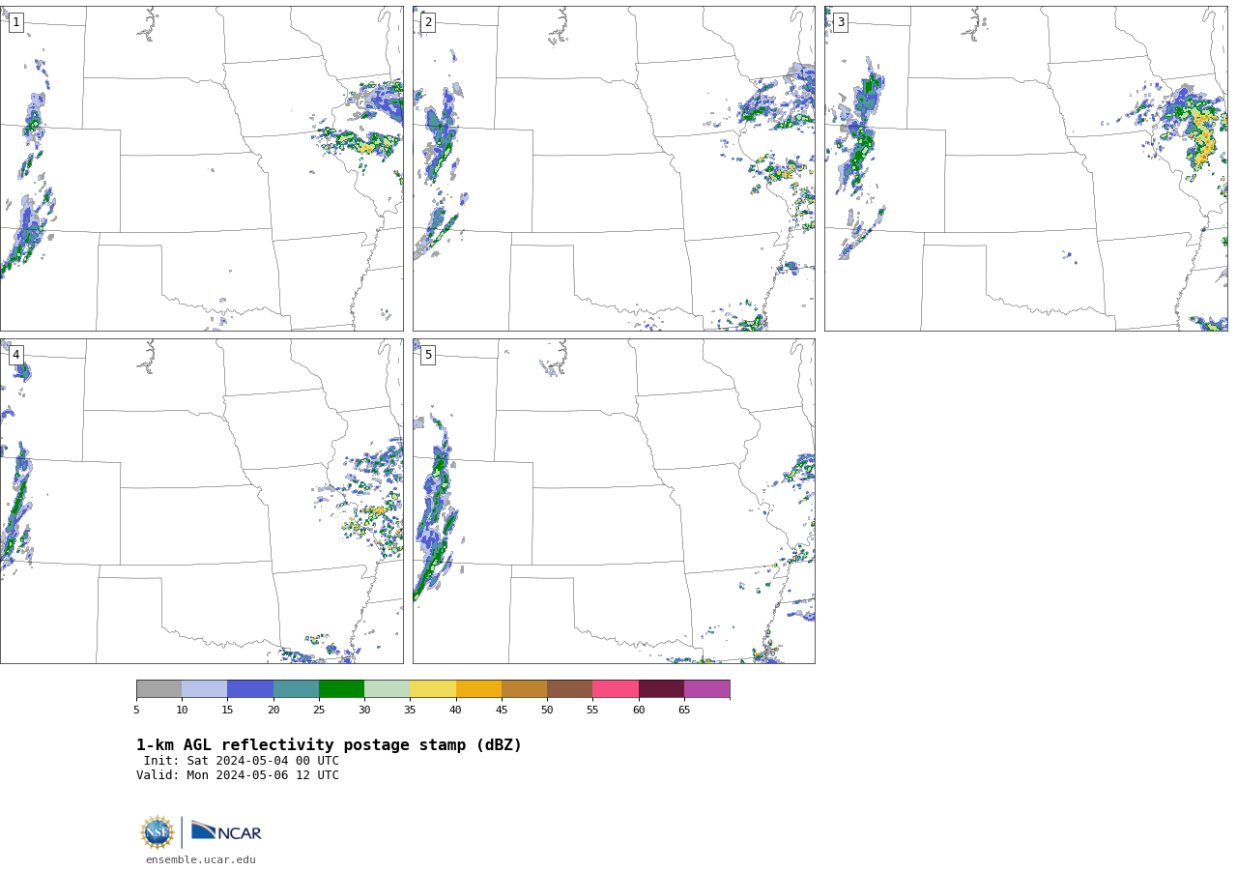Image resolution: width=1237 pixels, height=871 pixels.
Task: Click the pink 55-60 dBZ swatch
Action: pyautogui.click(x=616, y=689)
